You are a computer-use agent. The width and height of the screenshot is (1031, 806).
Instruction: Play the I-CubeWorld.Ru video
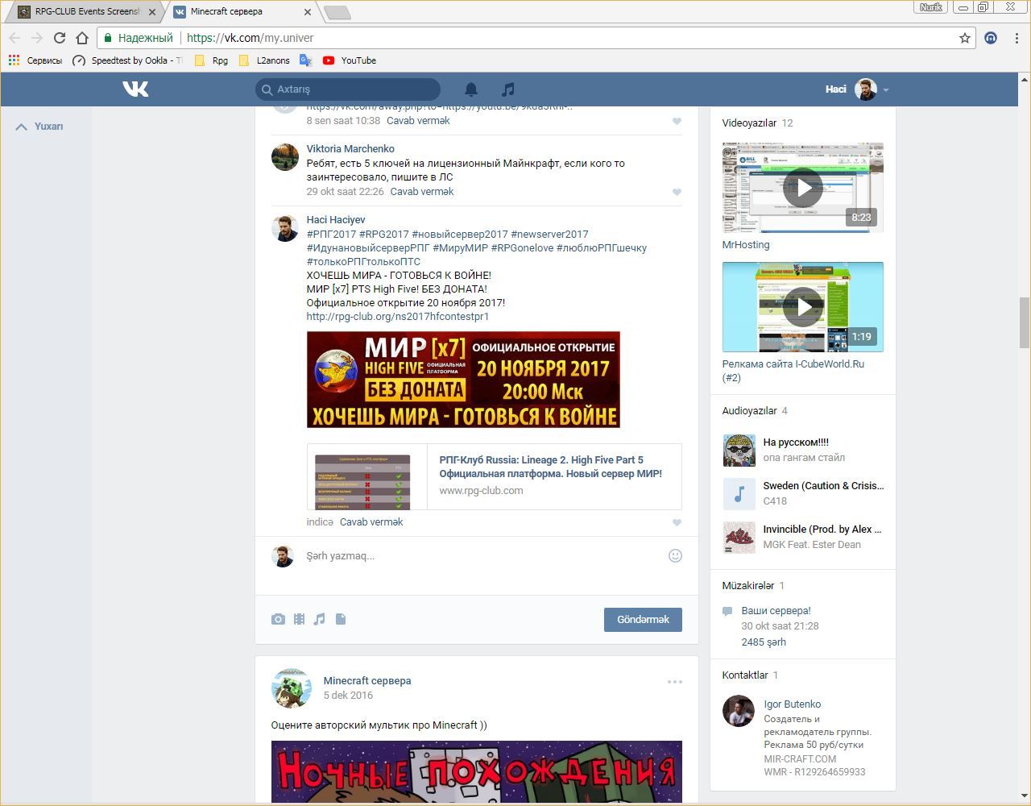coord(803,307)
